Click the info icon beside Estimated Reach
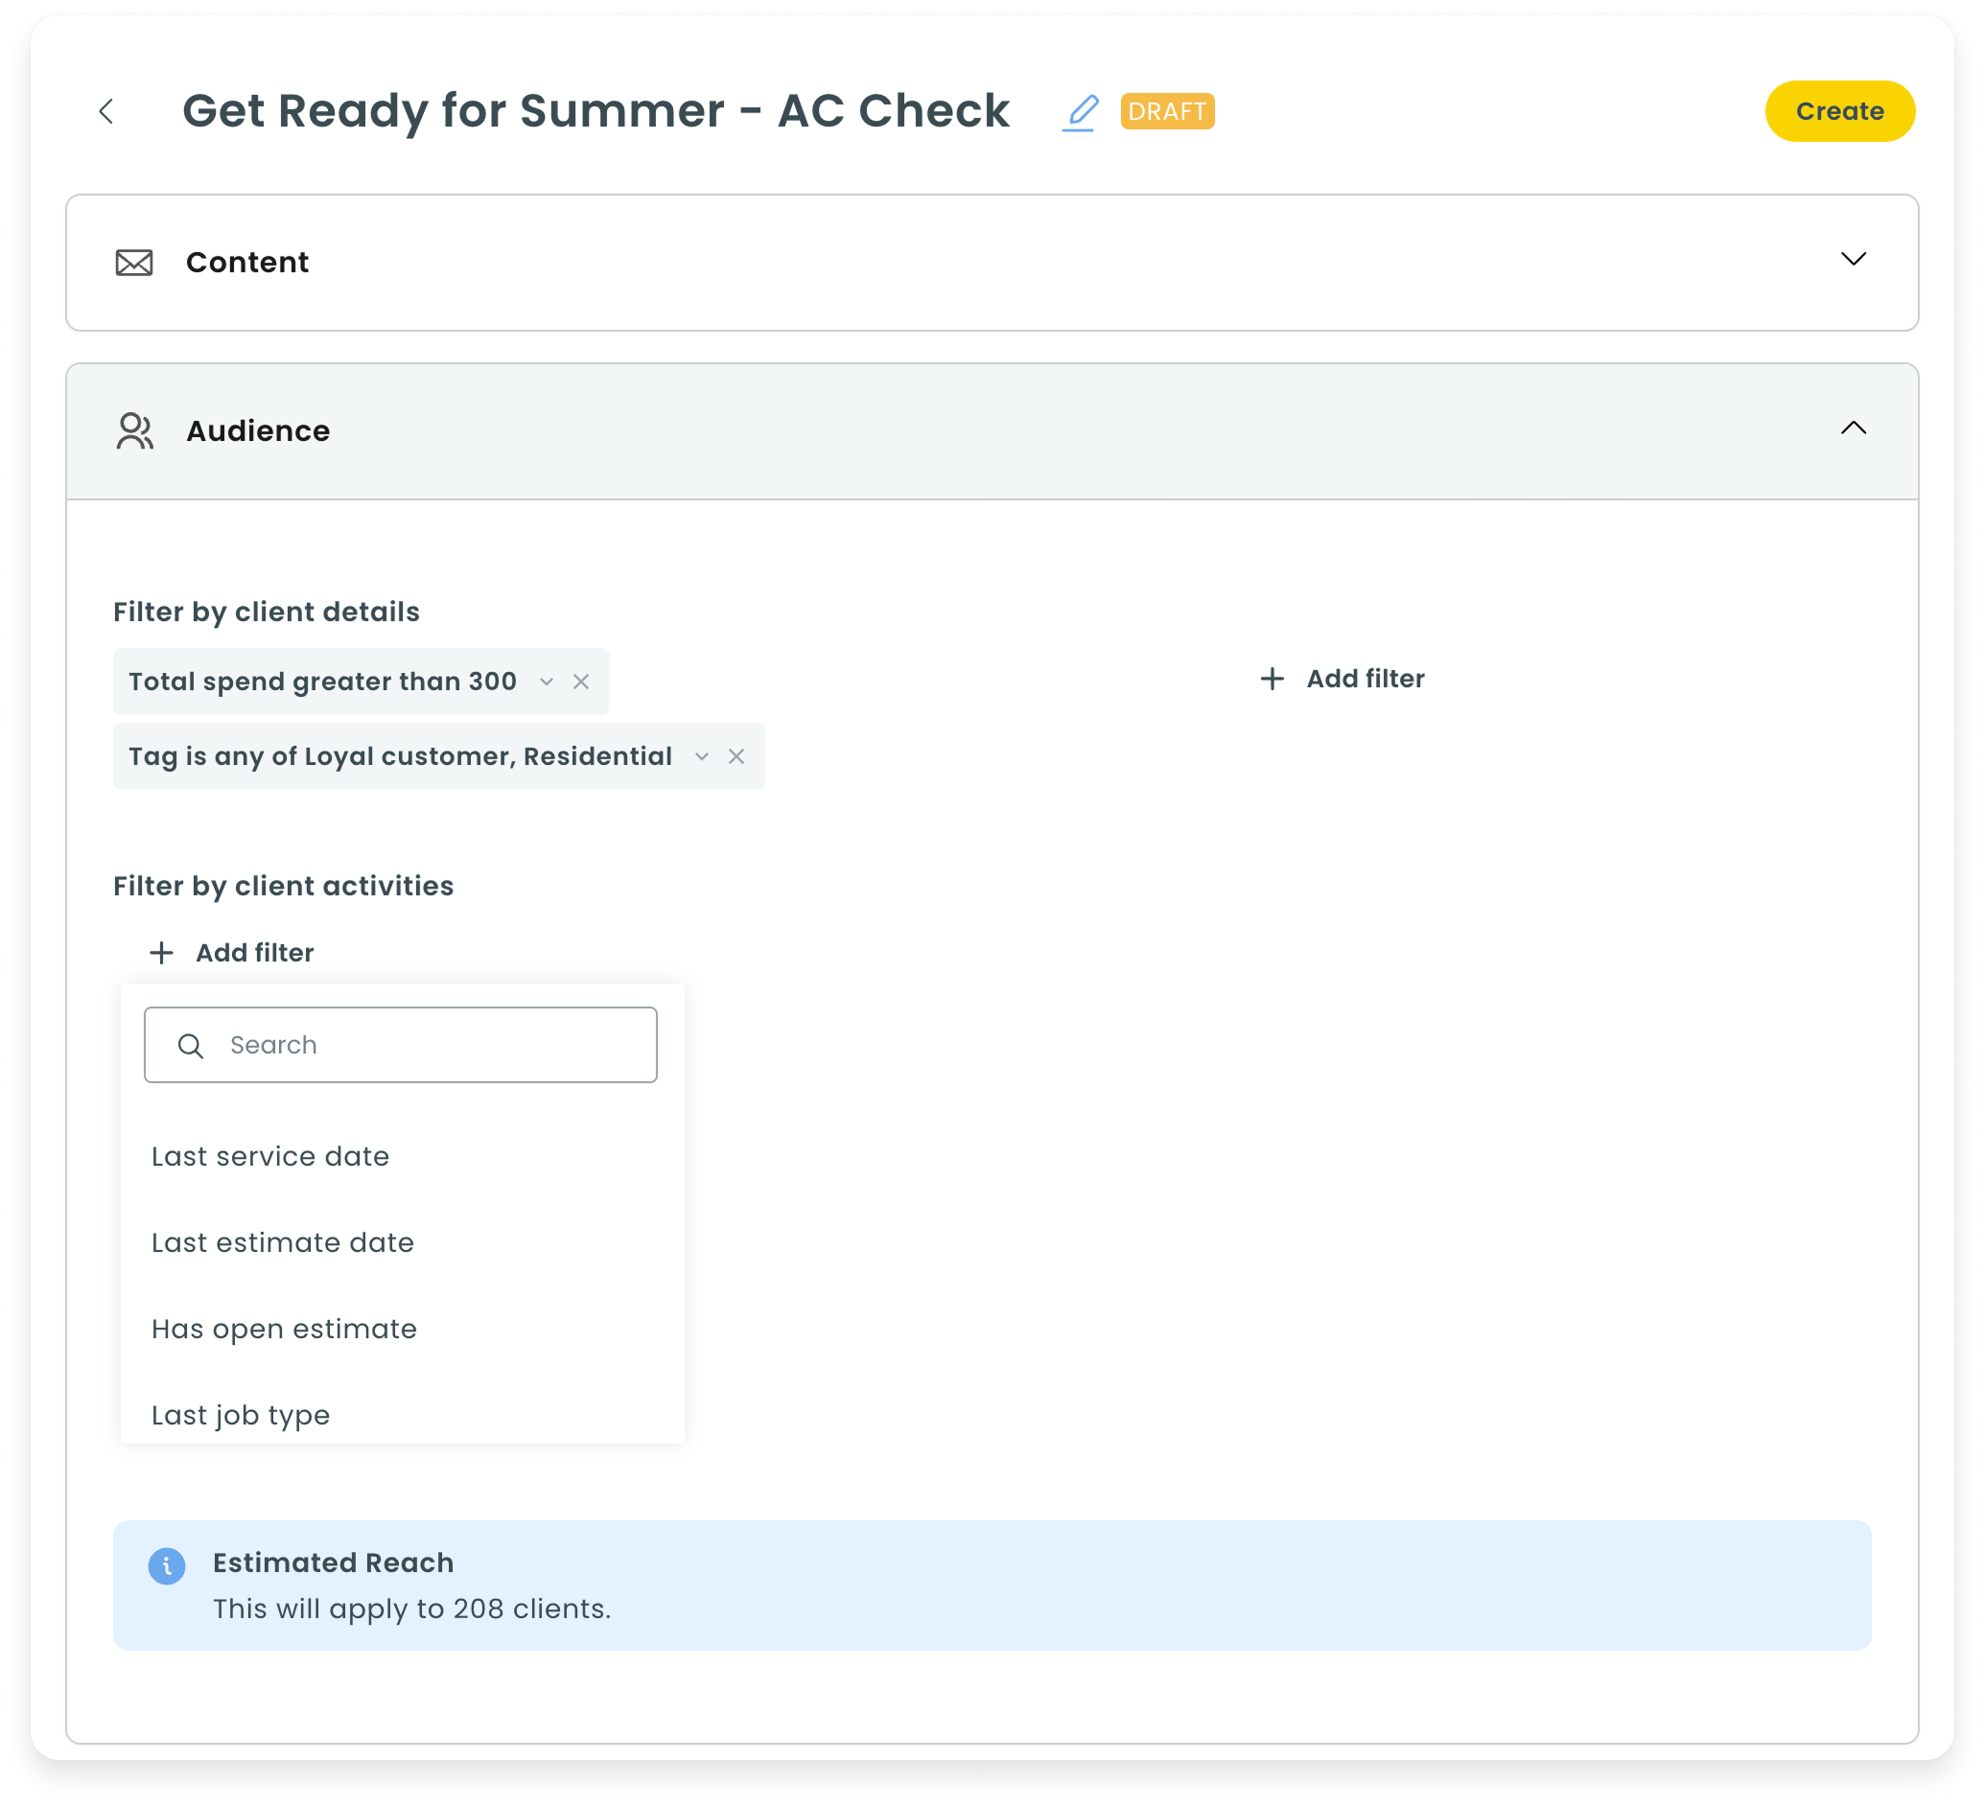 point(167,1564)
